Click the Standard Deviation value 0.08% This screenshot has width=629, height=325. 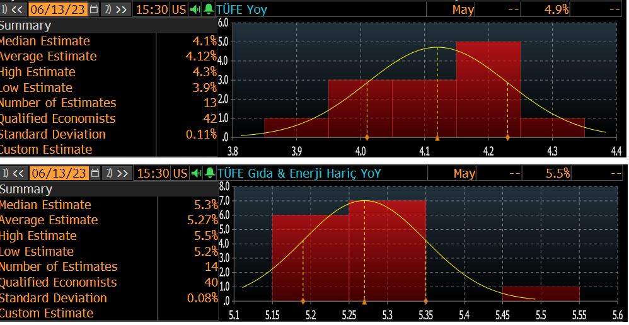point(202,298)
